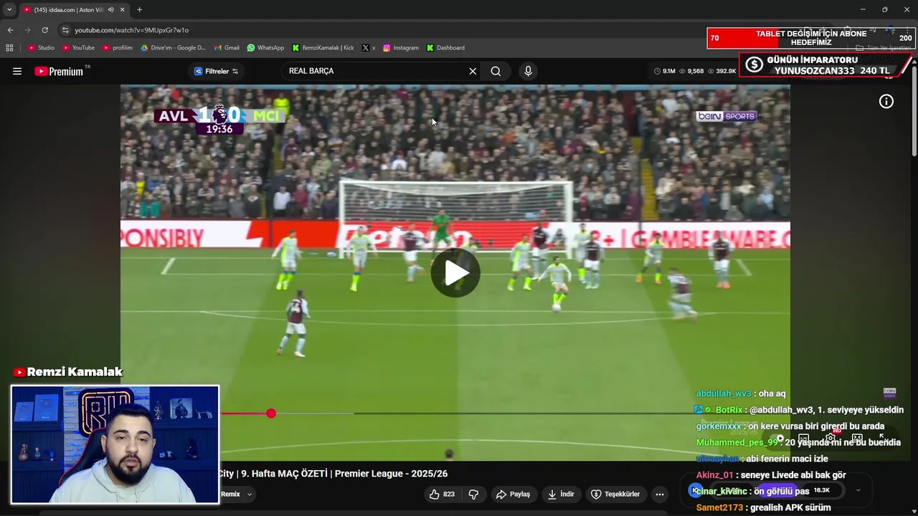The width and height of the screenshot is (918, 516).
Task: Click the Premier League 2025/26 video title
Action: click(x=333, y=474)
